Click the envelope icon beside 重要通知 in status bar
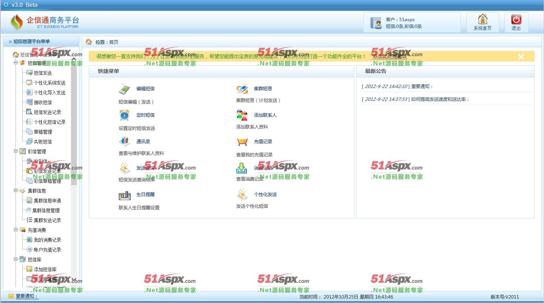 point(11,296)
